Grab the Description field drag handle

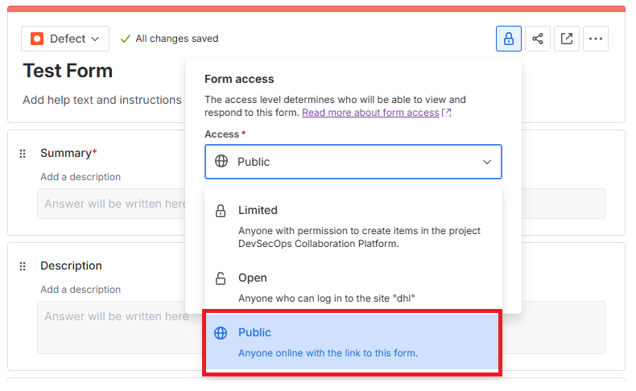[23, 265]
